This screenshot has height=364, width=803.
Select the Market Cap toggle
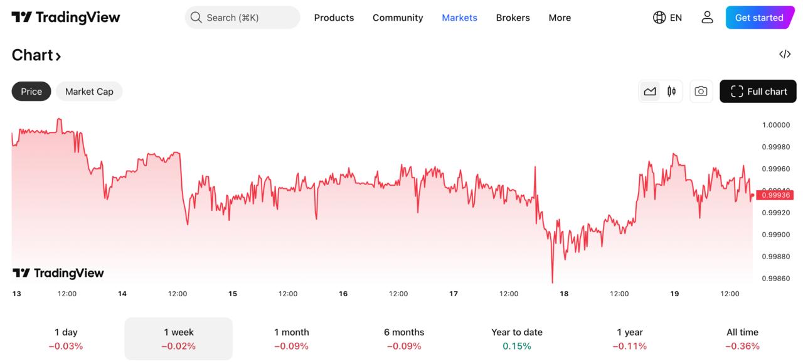click(89, 92)
